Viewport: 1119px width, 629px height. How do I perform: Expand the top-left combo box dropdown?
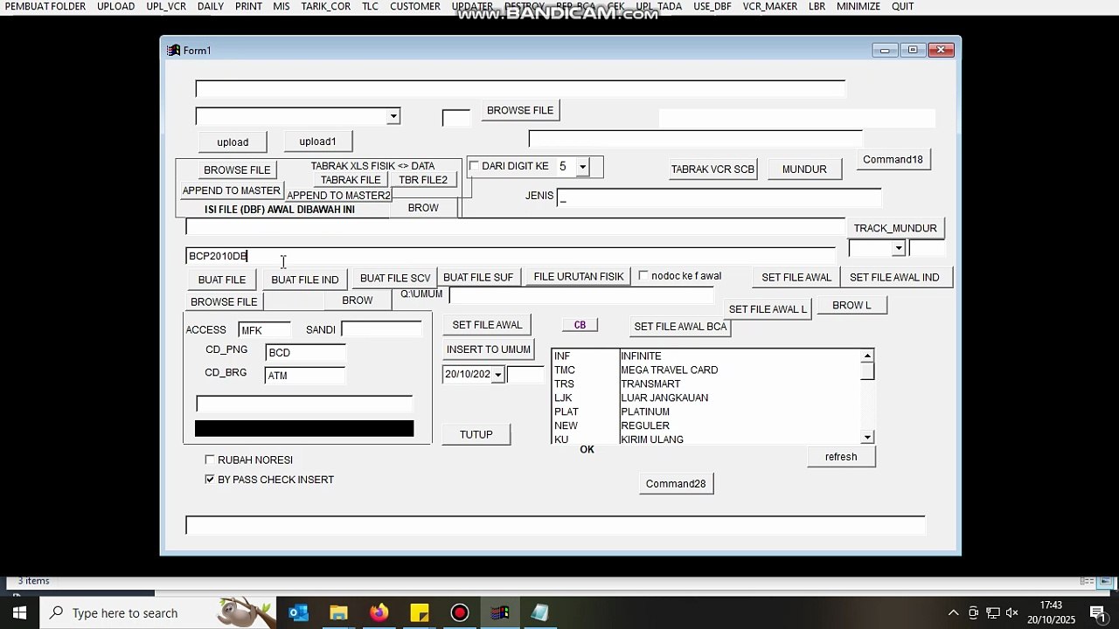point(393,116)
